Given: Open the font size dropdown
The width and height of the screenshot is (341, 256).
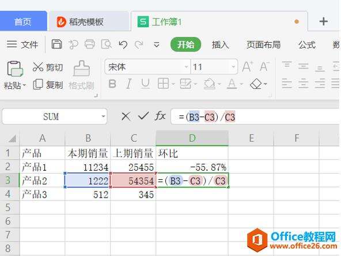Looking at the screenshot, I should pos(233,67).
